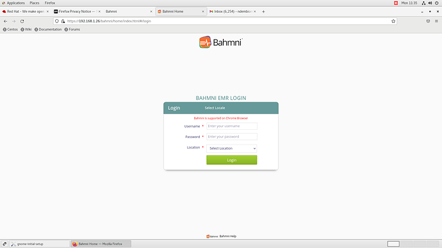Open the Centos bookmark
The image size is (442, 248).
pos(10,29)
